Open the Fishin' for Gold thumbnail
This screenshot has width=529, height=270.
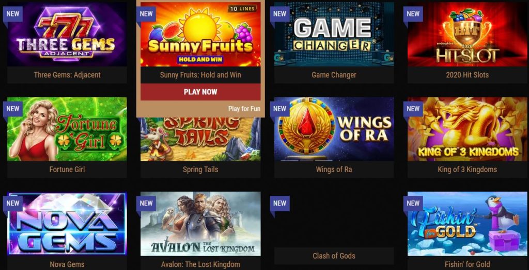tap(467, 224)
